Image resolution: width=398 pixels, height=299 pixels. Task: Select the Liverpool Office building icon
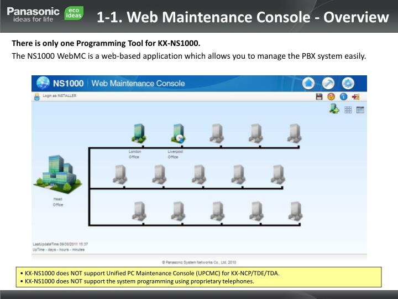point(178,133)
